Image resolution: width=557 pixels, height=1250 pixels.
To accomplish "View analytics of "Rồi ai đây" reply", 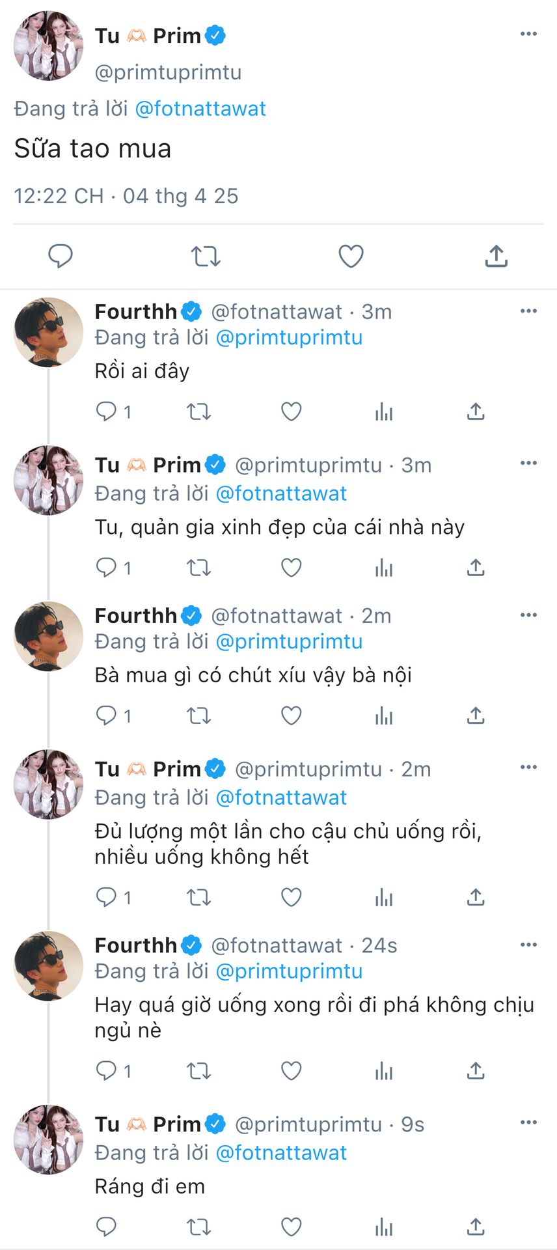I will (x=384, y=411).
